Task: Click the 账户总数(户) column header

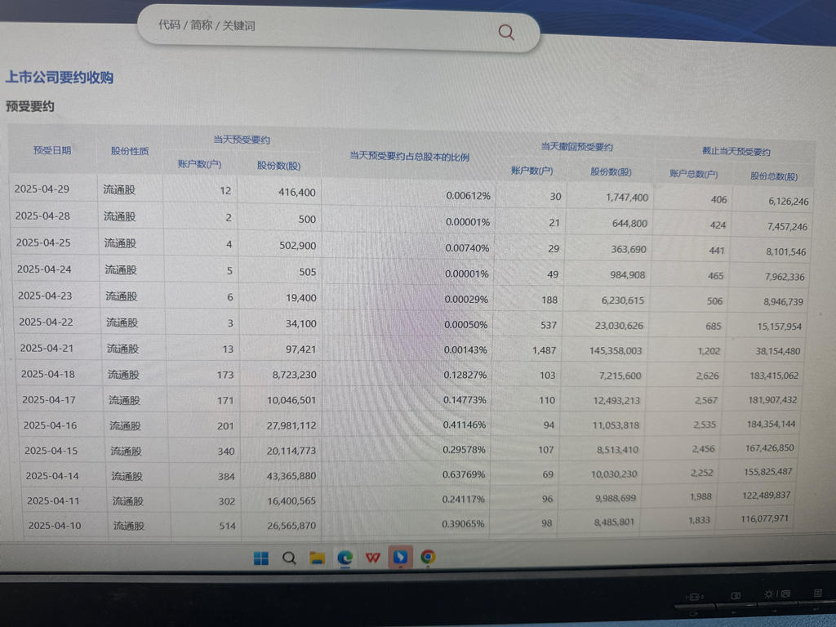Action: click(693, 174)
